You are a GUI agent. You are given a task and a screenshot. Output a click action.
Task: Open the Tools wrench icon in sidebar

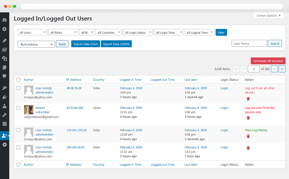point(4,115)
